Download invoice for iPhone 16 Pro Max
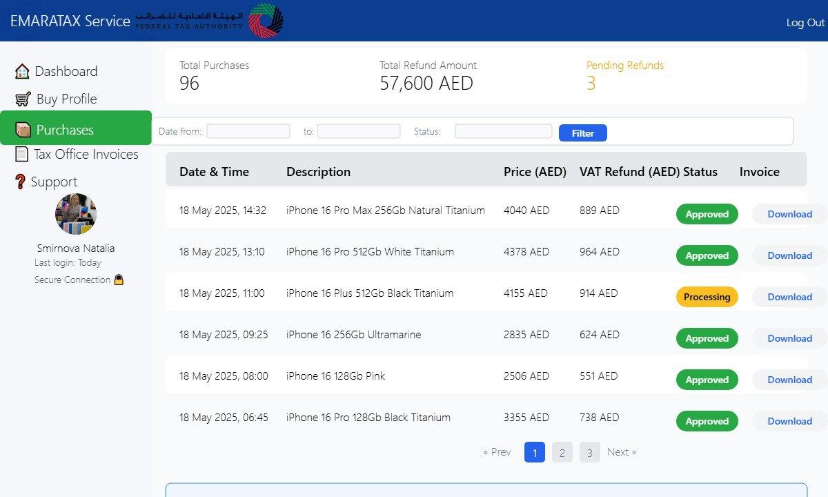The width and height of the screenshot is (828, 497). (789, 214)
